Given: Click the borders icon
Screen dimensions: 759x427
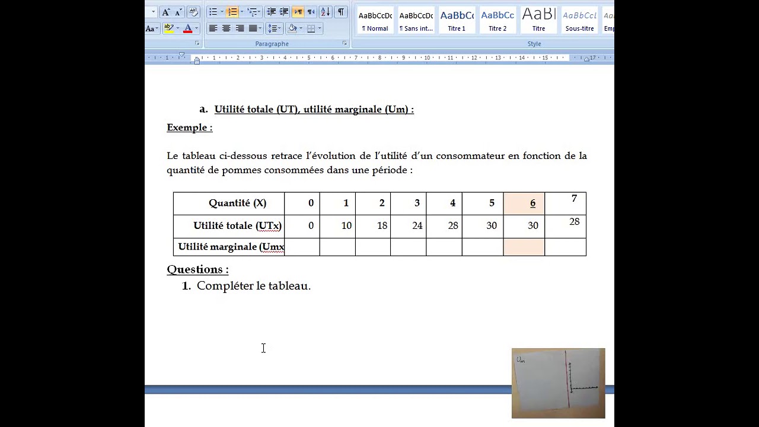Looking at the screenshot, I should pyautogui.click(x=311, y=28).
